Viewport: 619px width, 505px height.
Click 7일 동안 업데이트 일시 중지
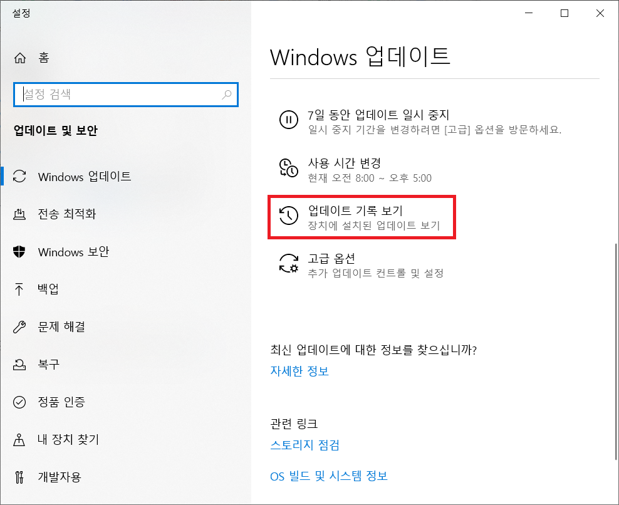420,122
